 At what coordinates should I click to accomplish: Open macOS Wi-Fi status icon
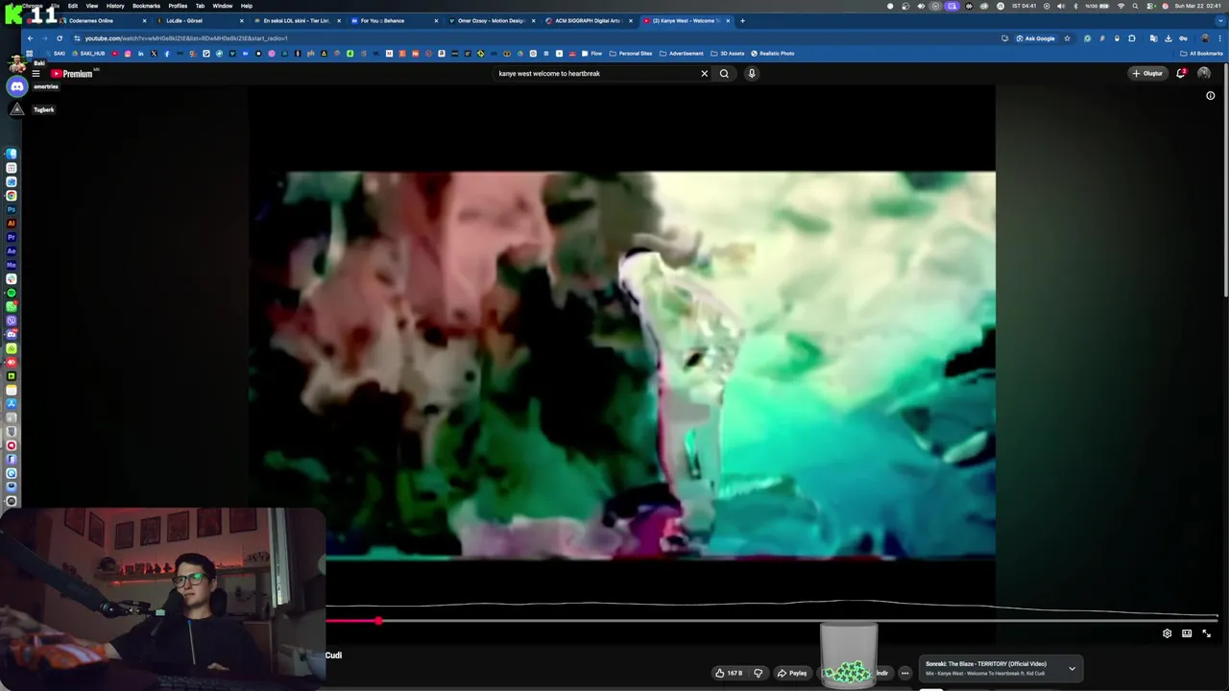tap(1121, 6)
